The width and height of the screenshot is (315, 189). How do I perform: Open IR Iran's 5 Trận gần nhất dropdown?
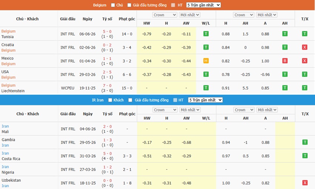point(205,100)
